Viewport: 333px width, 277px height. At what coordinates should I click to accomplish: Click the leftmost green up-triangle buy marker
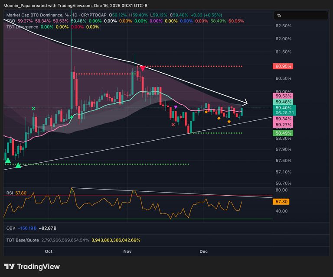pyautogui.click(x=8, y=161)
